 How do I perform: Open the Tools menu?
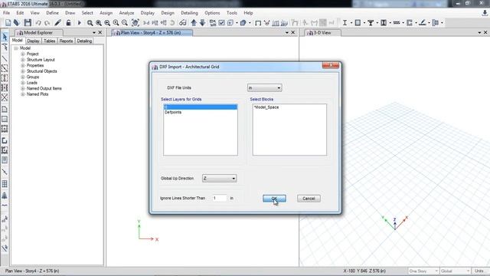click(x=231, y=13)
